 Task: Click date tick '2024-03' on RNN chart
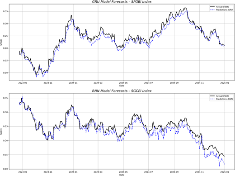coord(98,172)
